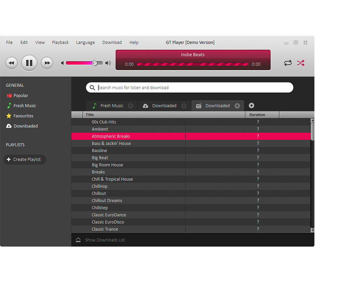Click the loud speaker icon for max volume
The image size is (346, 304).
[108, 63]
